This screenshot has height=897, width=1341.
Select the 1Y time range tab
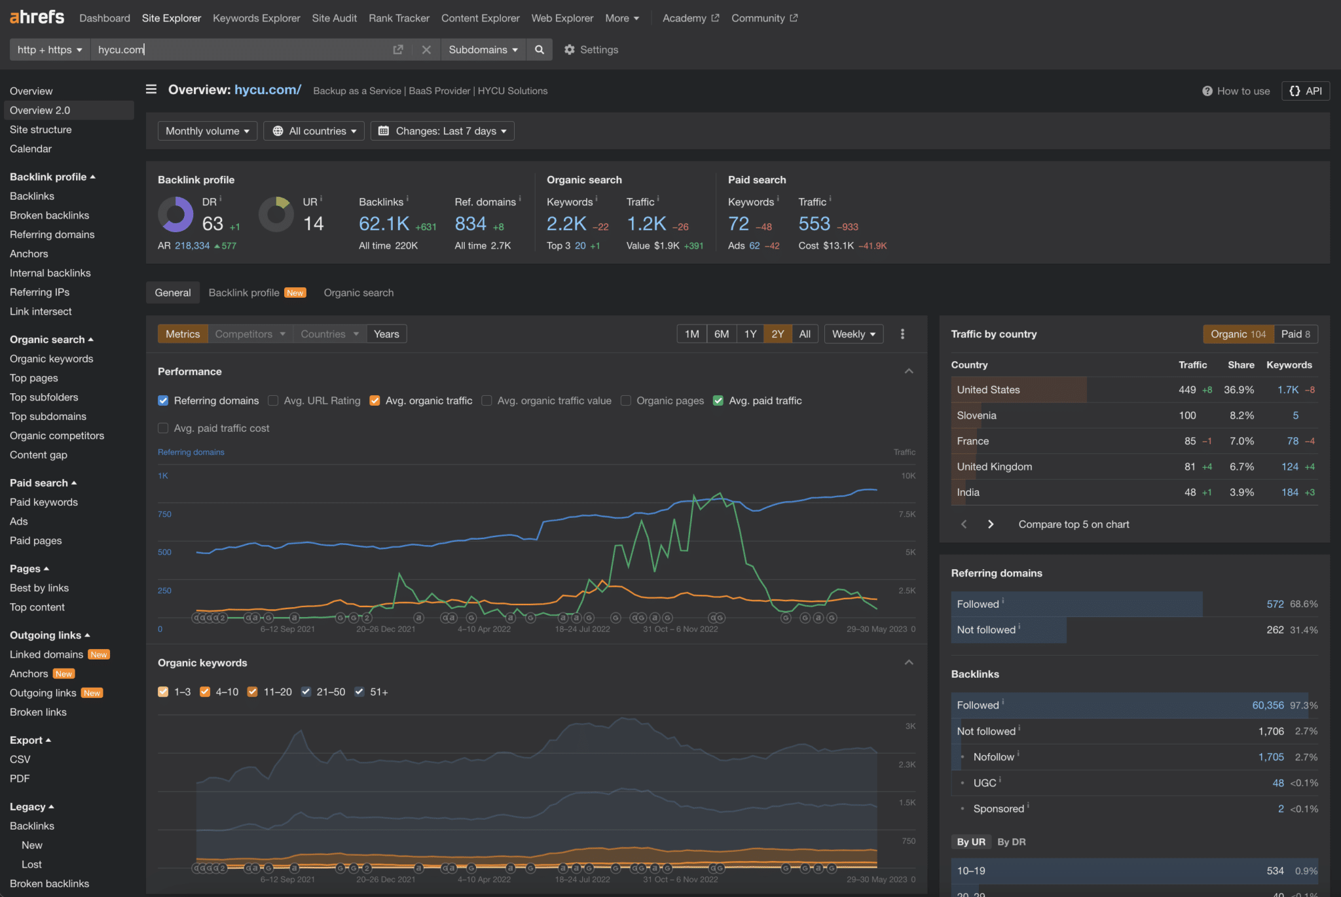750,334
